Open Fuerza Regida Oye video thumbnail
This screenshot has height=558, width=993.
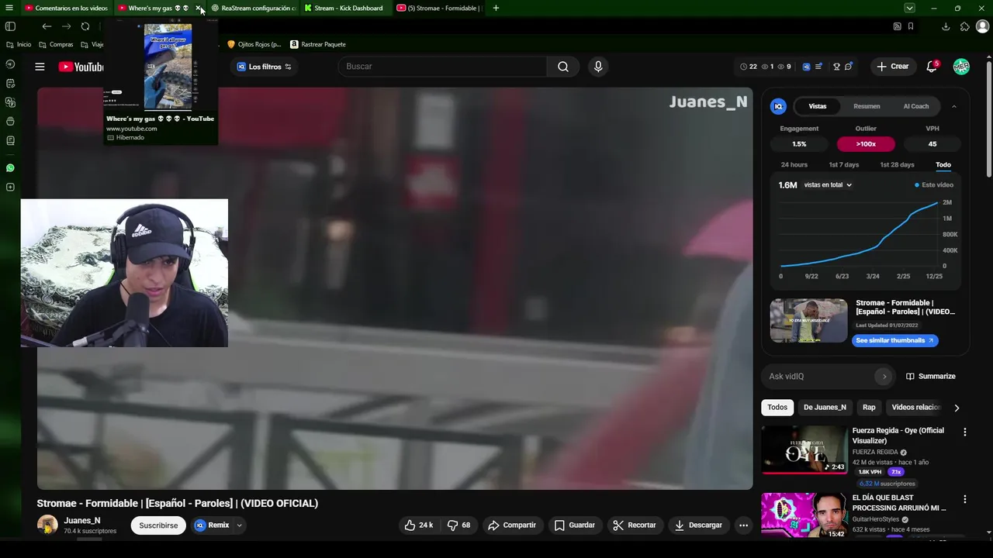[x=804, y=449]
